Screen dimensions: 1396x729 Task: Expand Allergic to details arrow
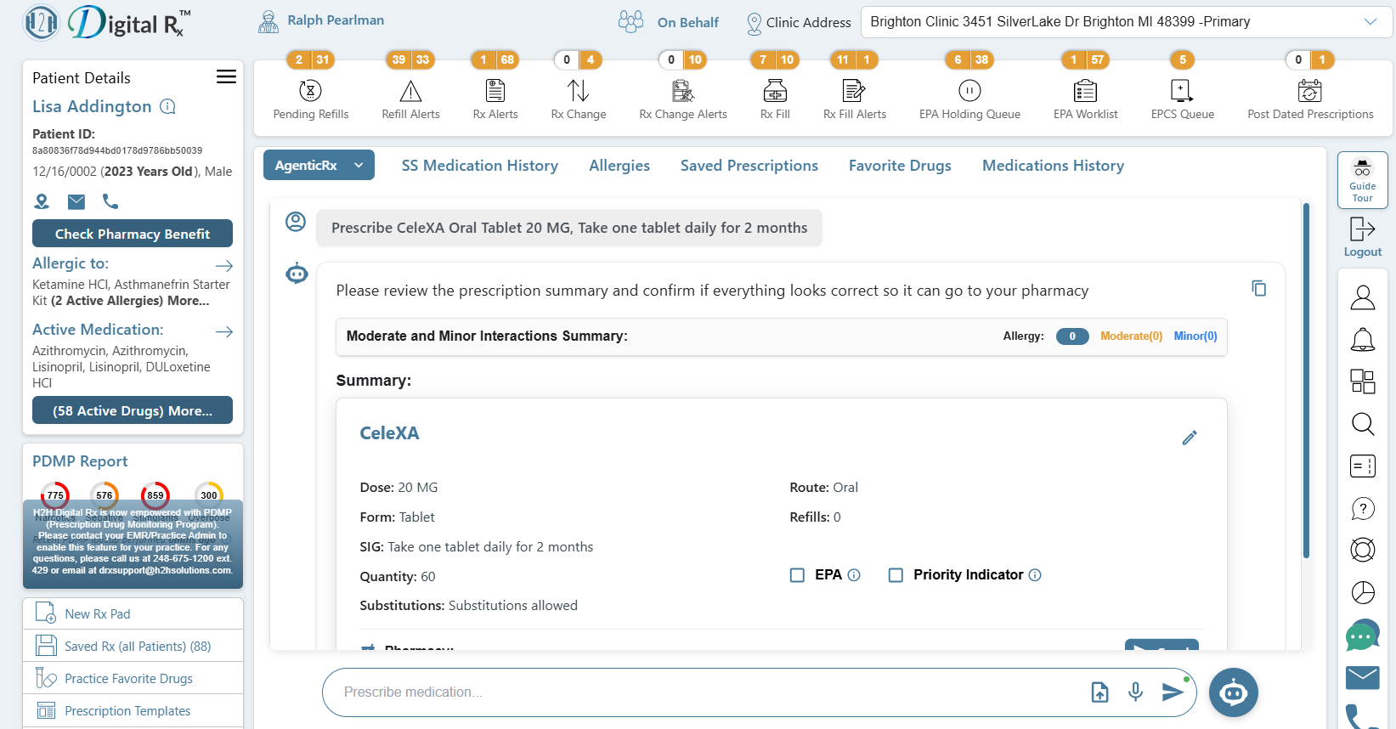[x=224, y=265]
